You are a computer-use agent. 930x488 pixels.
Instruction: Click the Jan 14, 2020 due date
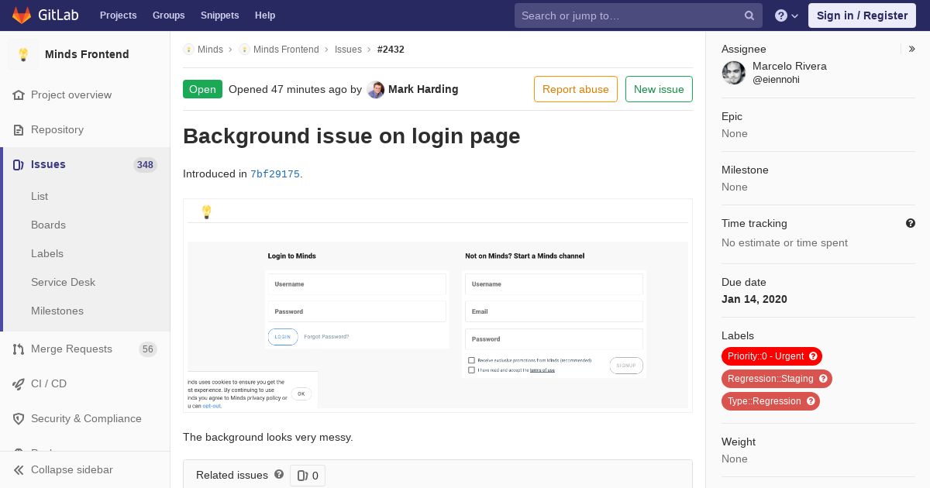[754, 299]
